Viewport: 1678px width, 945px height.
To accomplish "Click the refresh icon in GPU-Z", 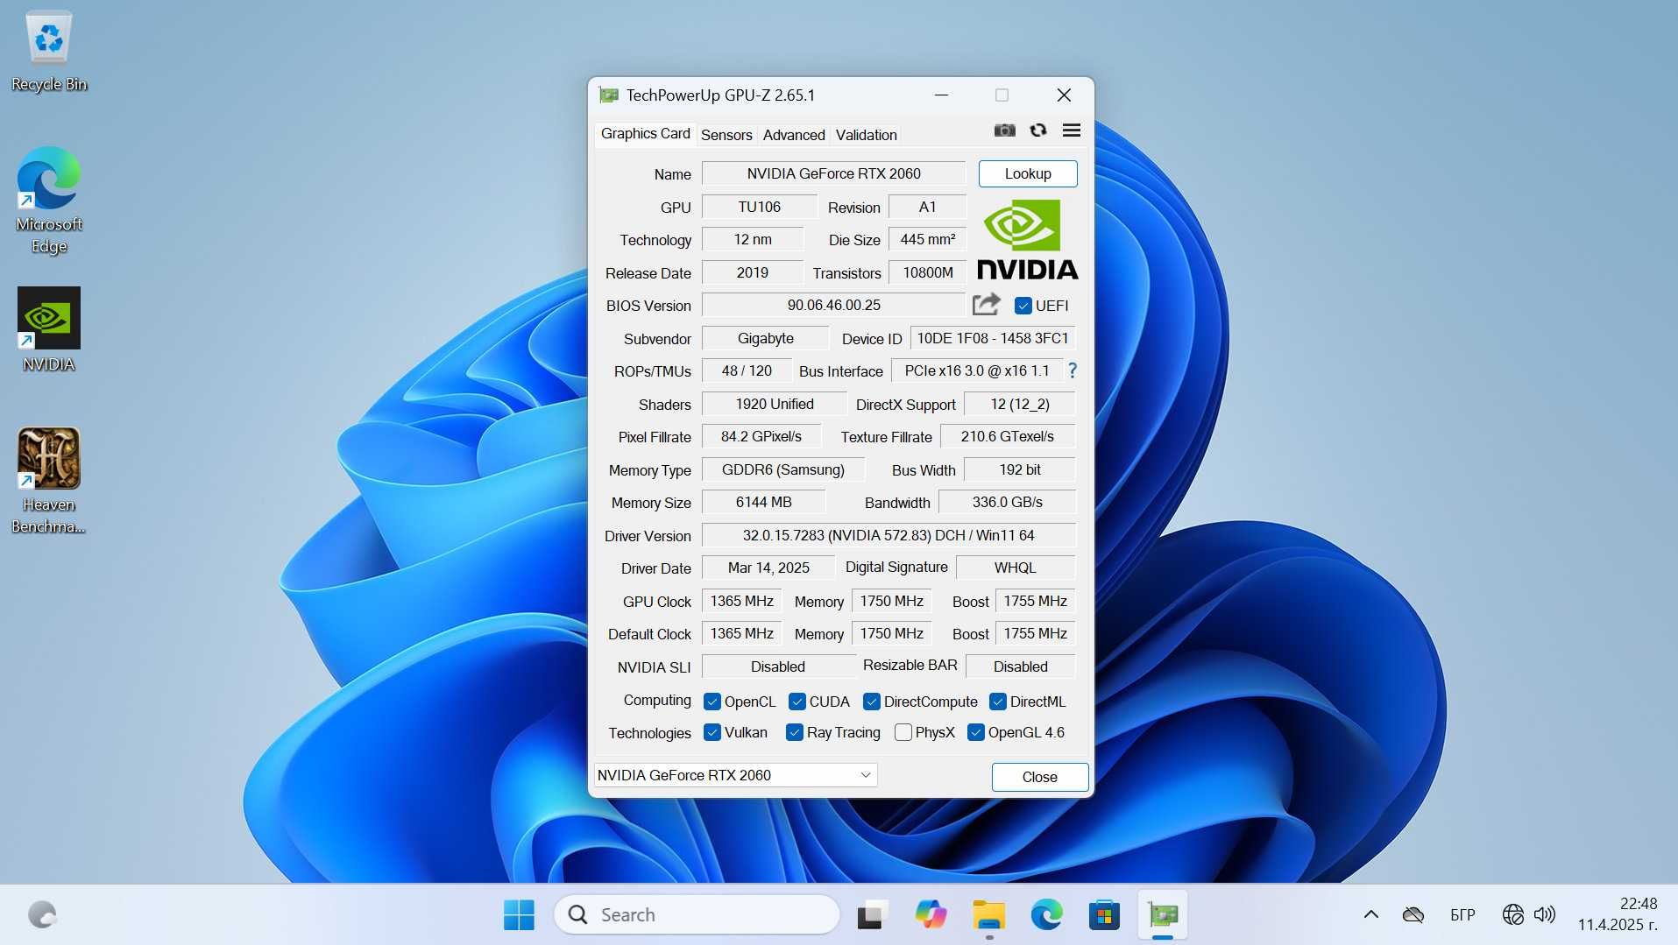I will (1038, 130).
